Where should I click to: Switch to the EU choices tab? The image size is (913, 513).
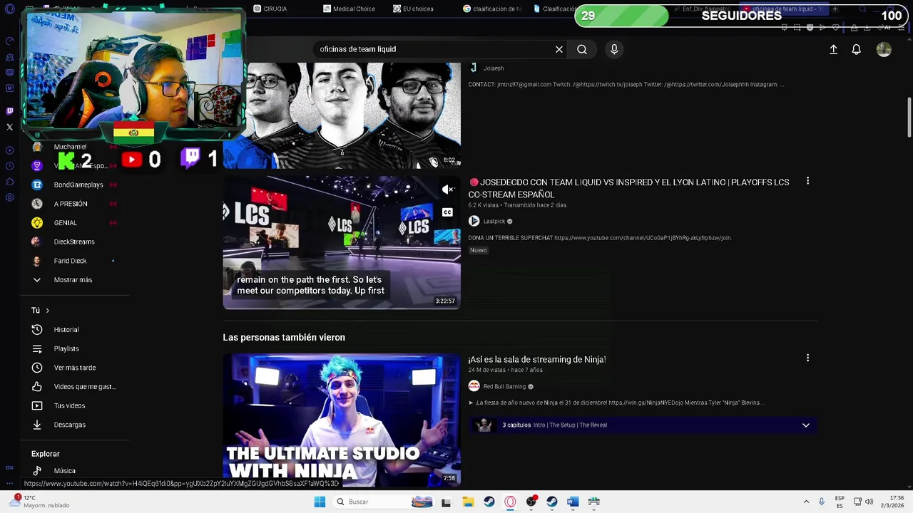(x=413, y=9)
